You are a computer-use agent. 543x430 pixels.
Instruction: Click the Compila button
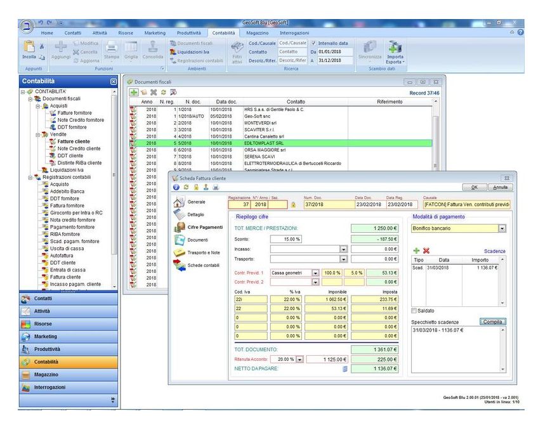coord(493,322)
